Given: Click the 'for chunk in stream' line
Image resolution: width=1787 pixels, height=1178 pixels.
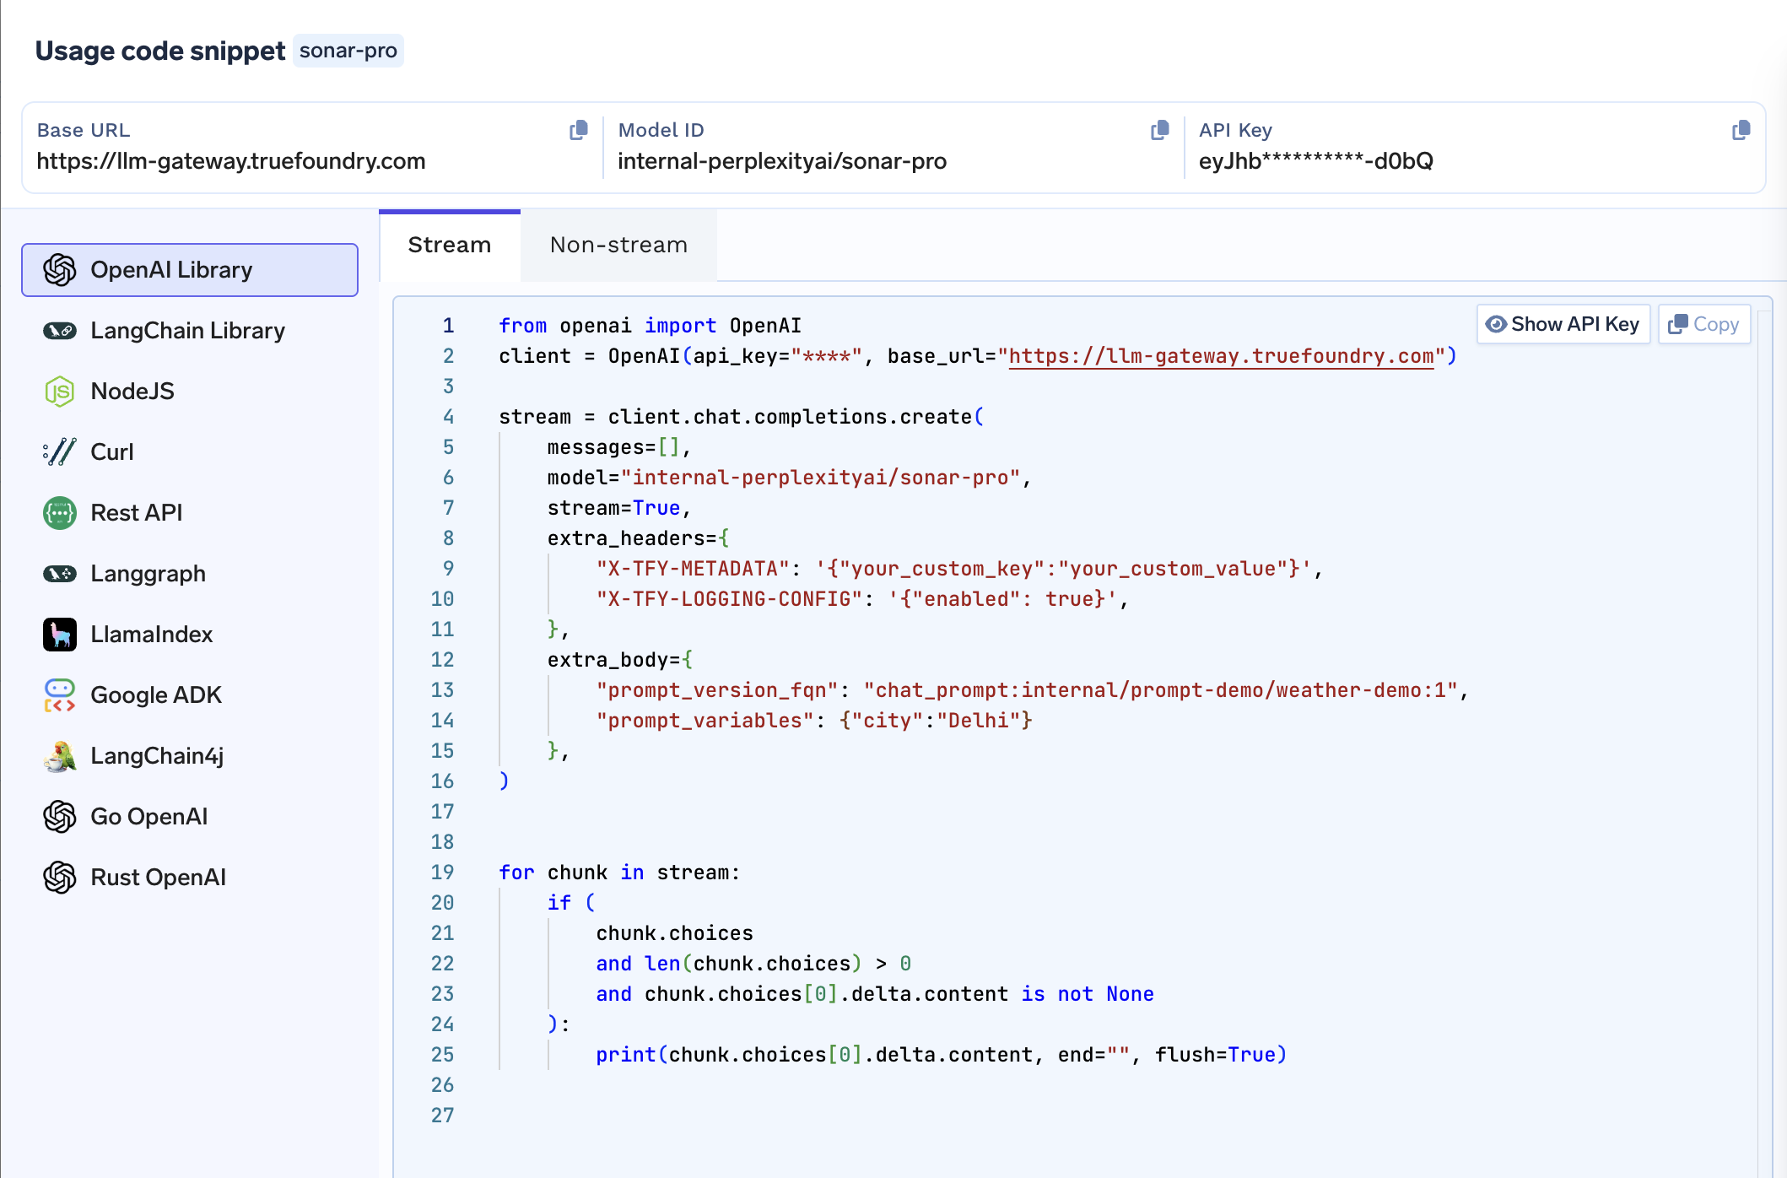Looking at the screenshot, I should [x=619, y=873].
